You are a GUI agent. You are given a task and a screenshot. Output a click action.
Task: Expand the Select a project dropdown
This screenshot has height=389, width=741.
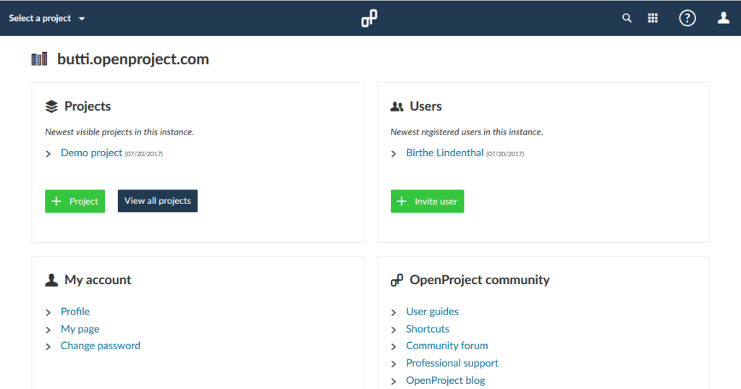point(46,18)
